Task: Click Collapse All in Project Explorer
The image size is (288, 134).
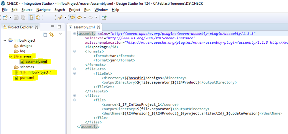Action: point(45,35)
